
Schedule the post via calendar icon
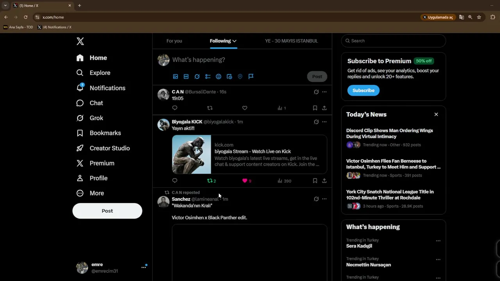click(x=229, y=76)
